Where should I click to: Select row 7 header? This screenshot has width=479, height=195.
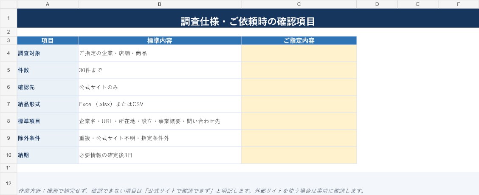[x=8, y=104]
